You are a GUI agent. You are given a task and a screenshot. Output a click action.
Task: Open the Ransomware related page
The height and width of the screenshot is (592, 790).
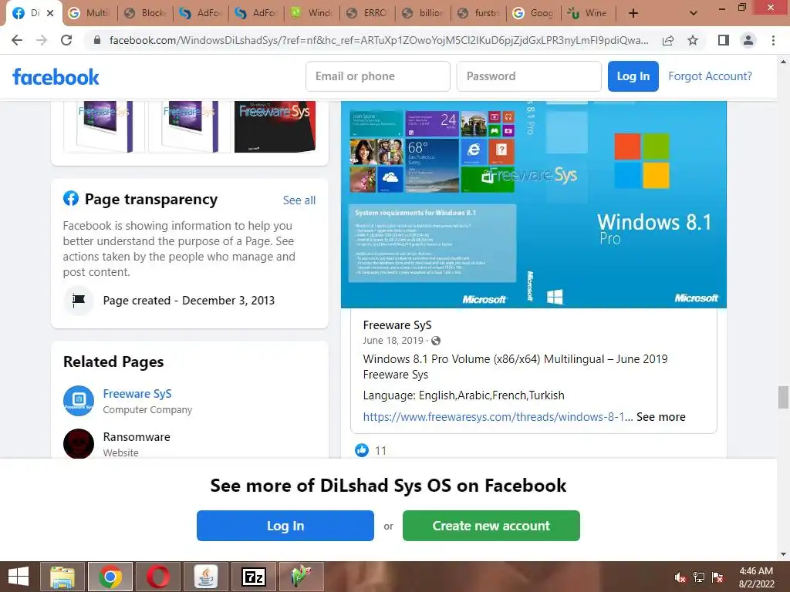coord(137,437)
